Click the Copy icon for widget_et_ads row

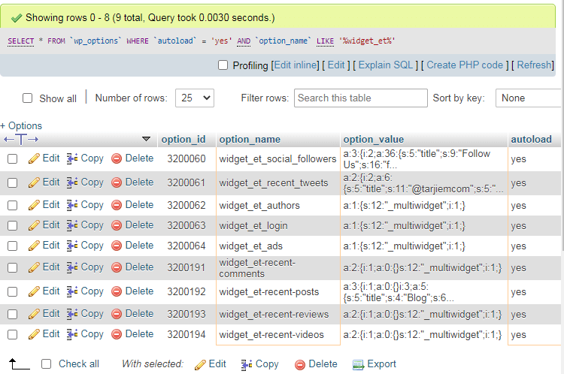tap(72, 246)
